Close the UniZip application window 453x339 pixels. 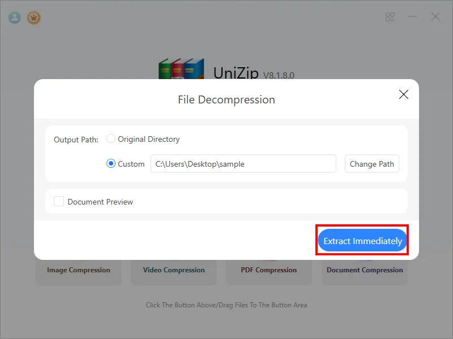pos(435,17)
